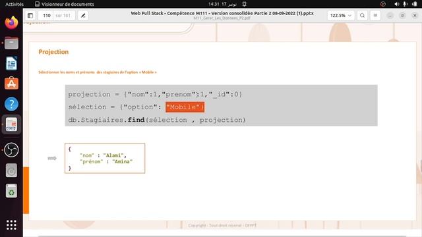This screenshot has height=237, width=422.
Task: Open OBS Studio from the dock
Action: 11,149
